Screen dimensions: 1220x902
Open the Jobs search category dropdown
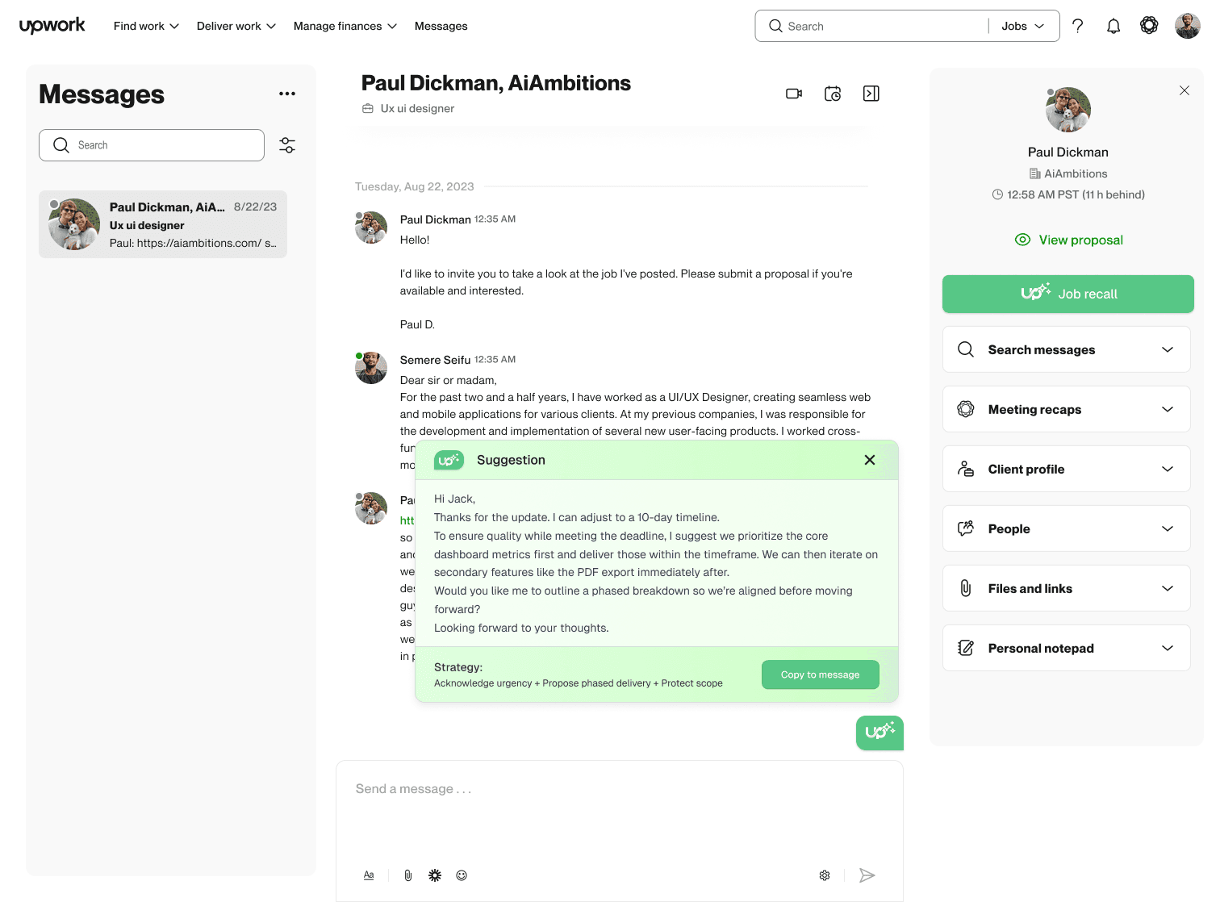point(1023,26)
